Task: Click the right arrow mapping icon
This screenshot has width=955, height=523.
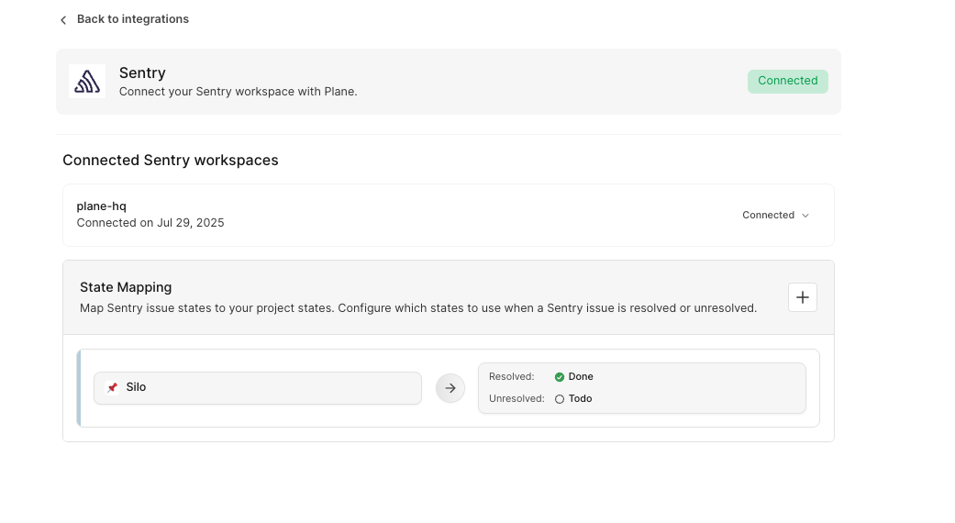Action: click(x=450, y=388)
